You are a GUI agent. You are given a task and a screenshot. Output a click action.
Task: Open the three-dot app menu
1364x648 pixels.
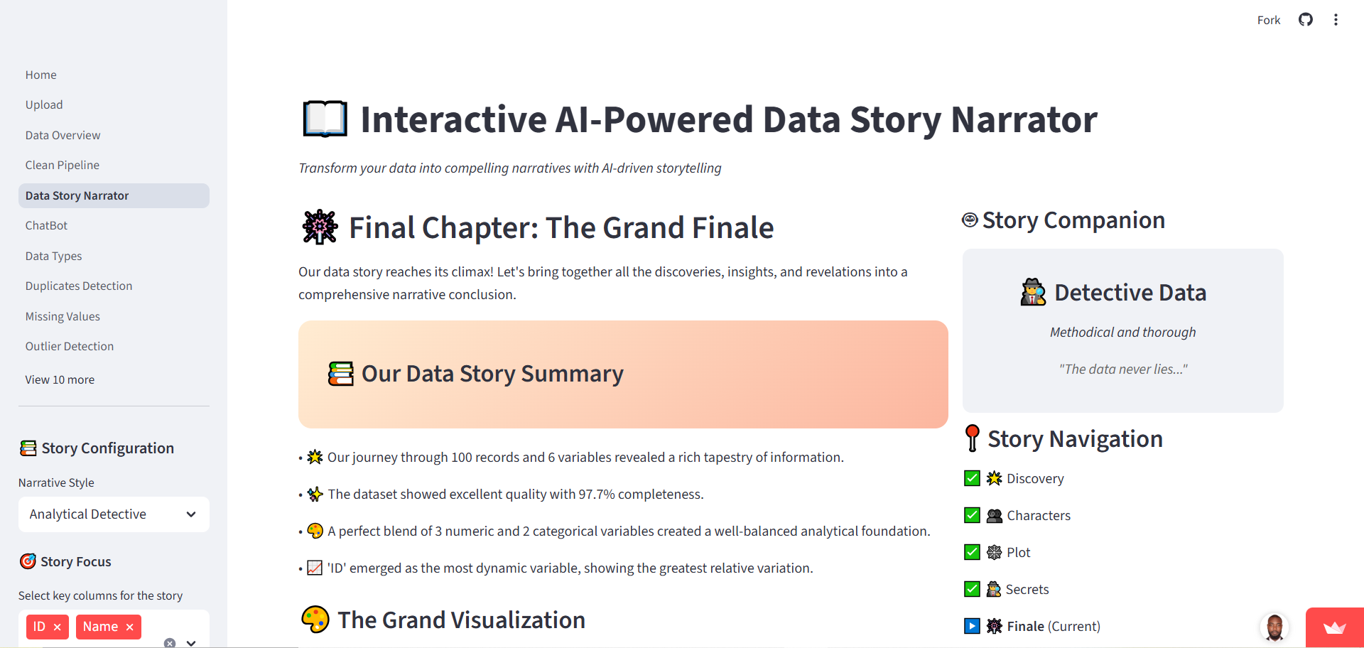[x=1336, y=20]
